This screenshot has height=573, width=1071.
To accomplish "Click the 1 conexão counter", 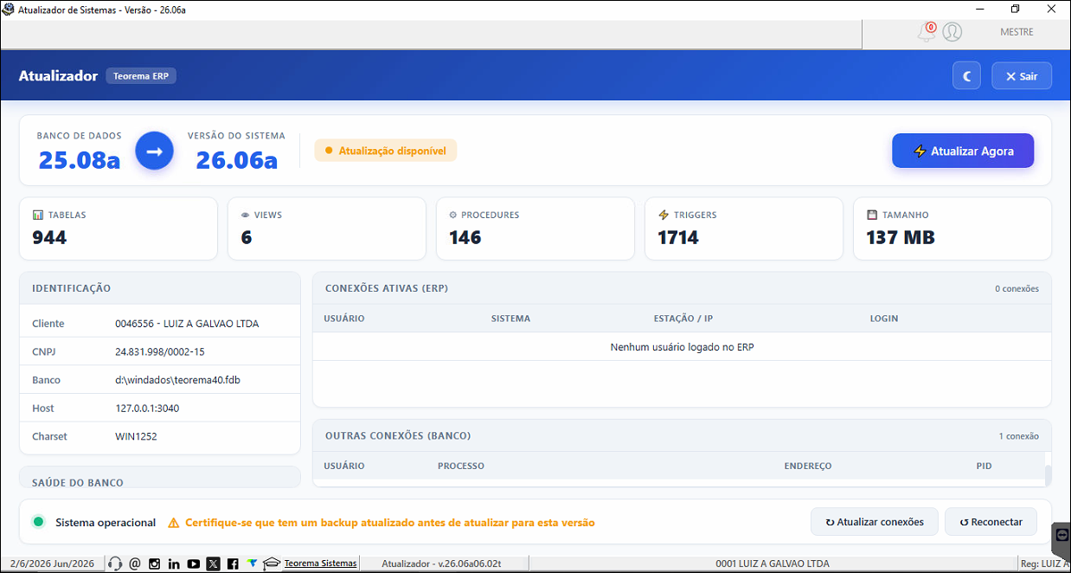I will [x=1018, y=435].
